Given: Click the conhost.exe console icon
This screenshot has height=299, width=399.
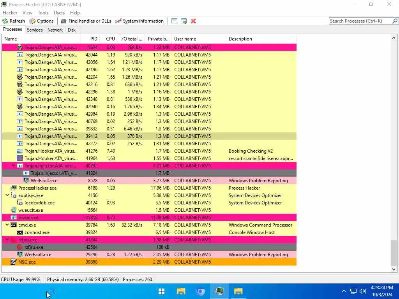Looking at the screenshot, I should [20, 232].
